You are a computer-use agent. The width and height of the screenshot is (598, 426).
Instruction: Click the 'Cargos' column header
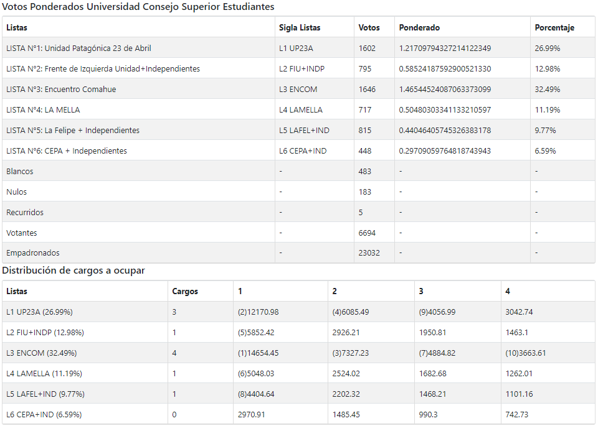184,292
